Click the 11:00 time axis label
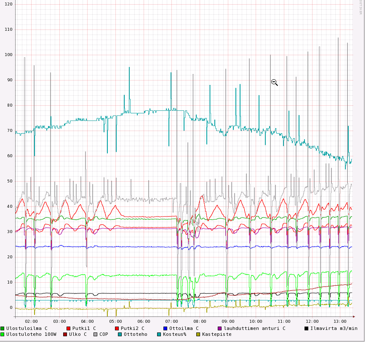This screenshot has width=366, height=343. coord(284,322)
